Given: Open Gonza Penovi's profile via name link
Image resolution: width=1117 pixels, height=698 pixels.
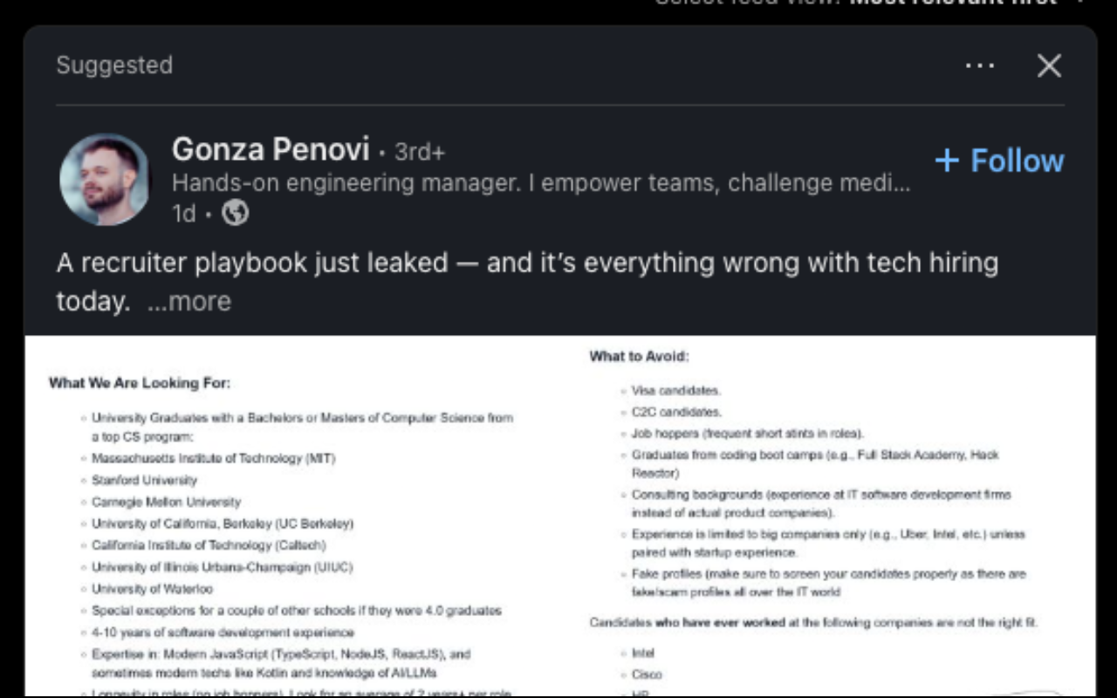Looking at the screenshot, I should pyautogui.click(x=271, y=149).
